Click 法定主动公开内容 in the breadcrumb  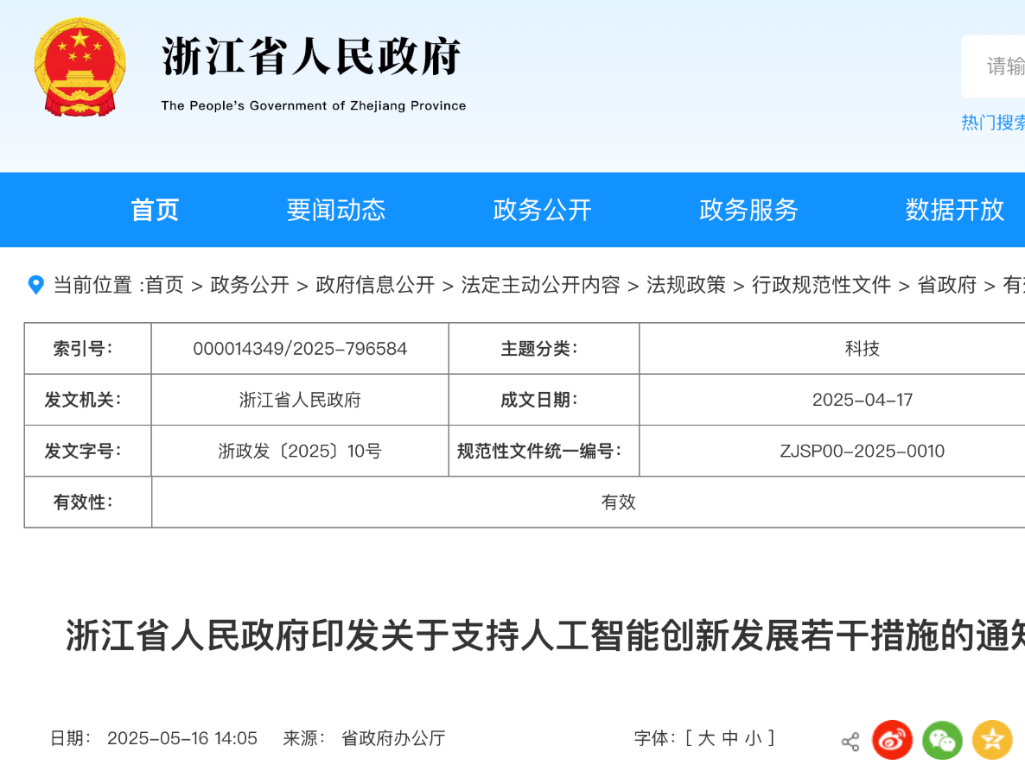[x=540, y=285]
